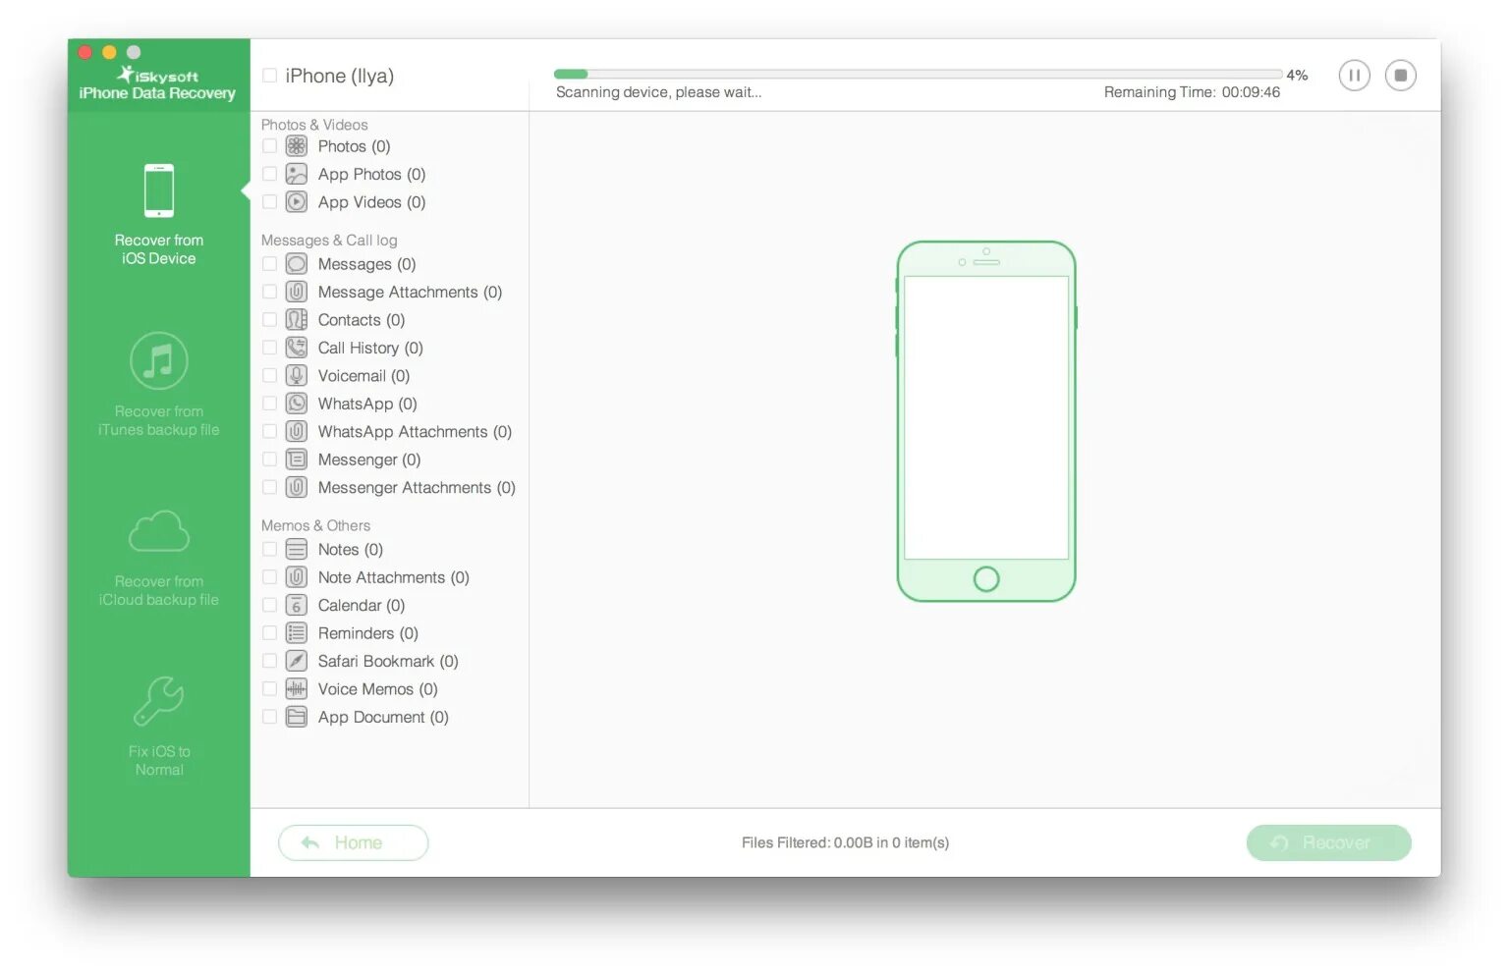Enable the Voicemail checkbox
Viewport: 1509px width, 974px height.
click(269, 376)
